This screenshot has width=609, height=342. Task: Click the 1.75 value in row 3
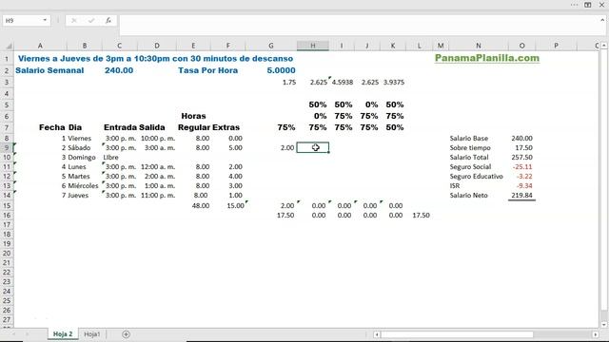[x=289, y=83]
